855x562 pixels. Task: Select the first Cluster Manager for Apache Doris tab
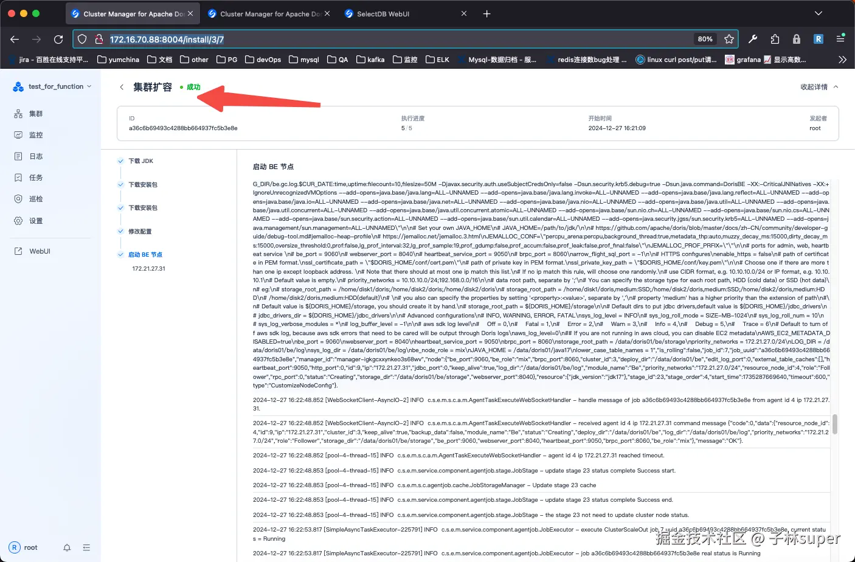[x=132, y=13]
